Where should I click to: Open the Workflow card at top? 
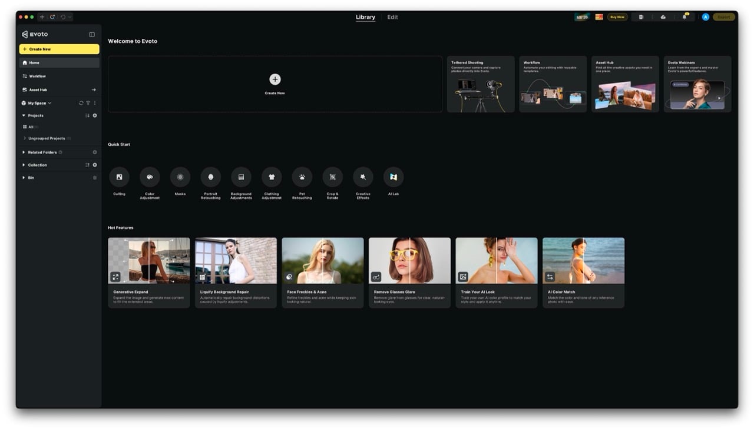pyautogui.click(x=553, y=84)
